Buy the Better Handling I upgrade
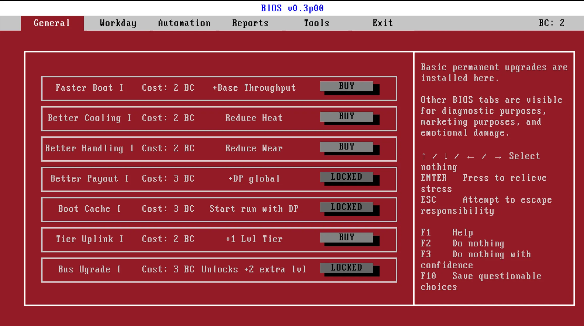The width and height of the screenshot is (584, 326). tap(347, 147)
